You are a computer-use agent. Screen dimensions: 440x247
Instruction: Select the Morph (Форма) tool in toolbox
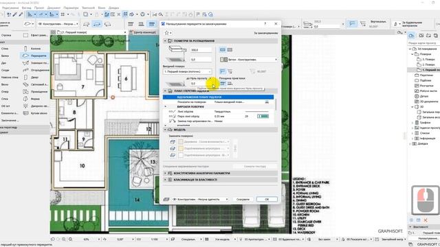click(x=35, y=99)
